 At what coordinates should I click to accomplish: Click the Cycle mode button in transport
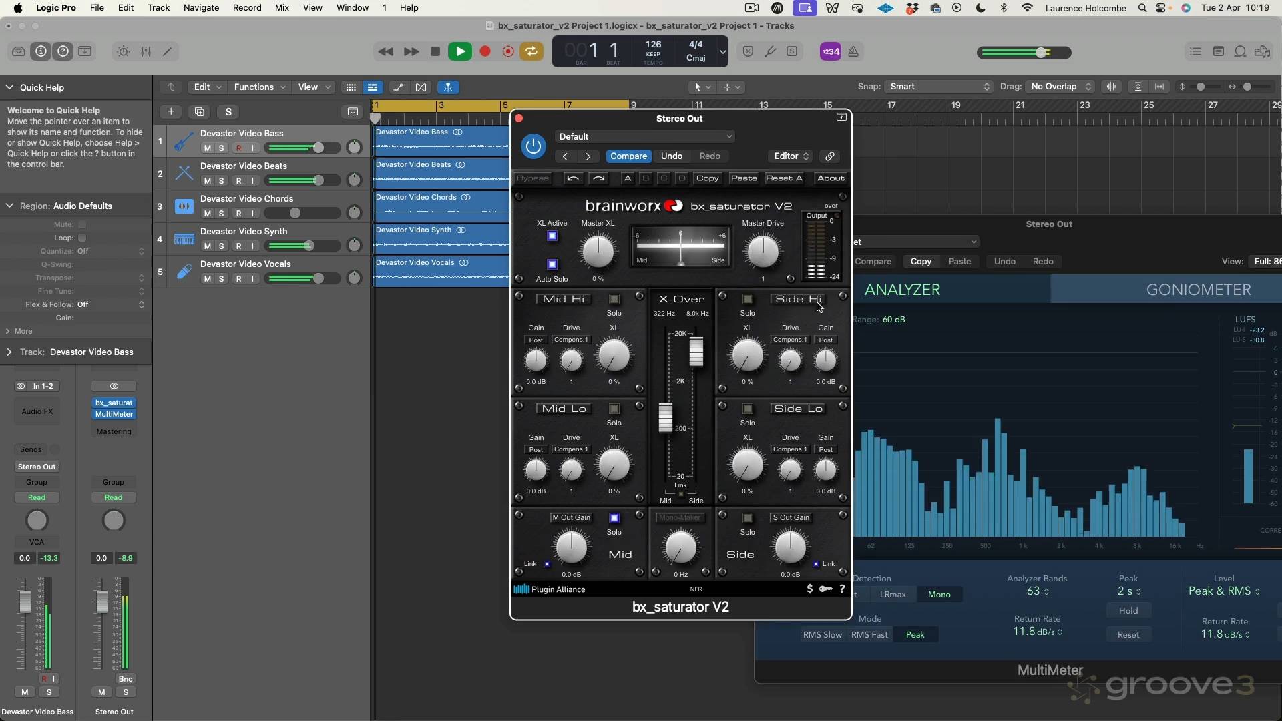531,51
